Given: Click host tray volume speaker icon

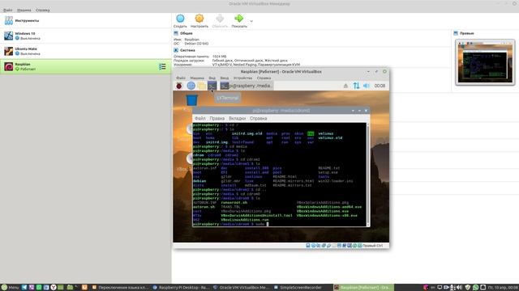Looking at the screenshot, I should pyautogui.click(x=460, y=288).
